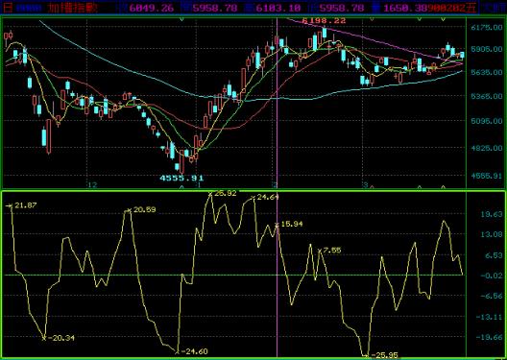Click the 21.87 indicator start marker
The height and width of the screenshot is (360, 507).
[x=22, y=205]
